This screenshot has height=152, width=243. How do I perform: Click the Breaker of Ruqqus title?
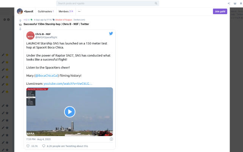click(63, 20)
